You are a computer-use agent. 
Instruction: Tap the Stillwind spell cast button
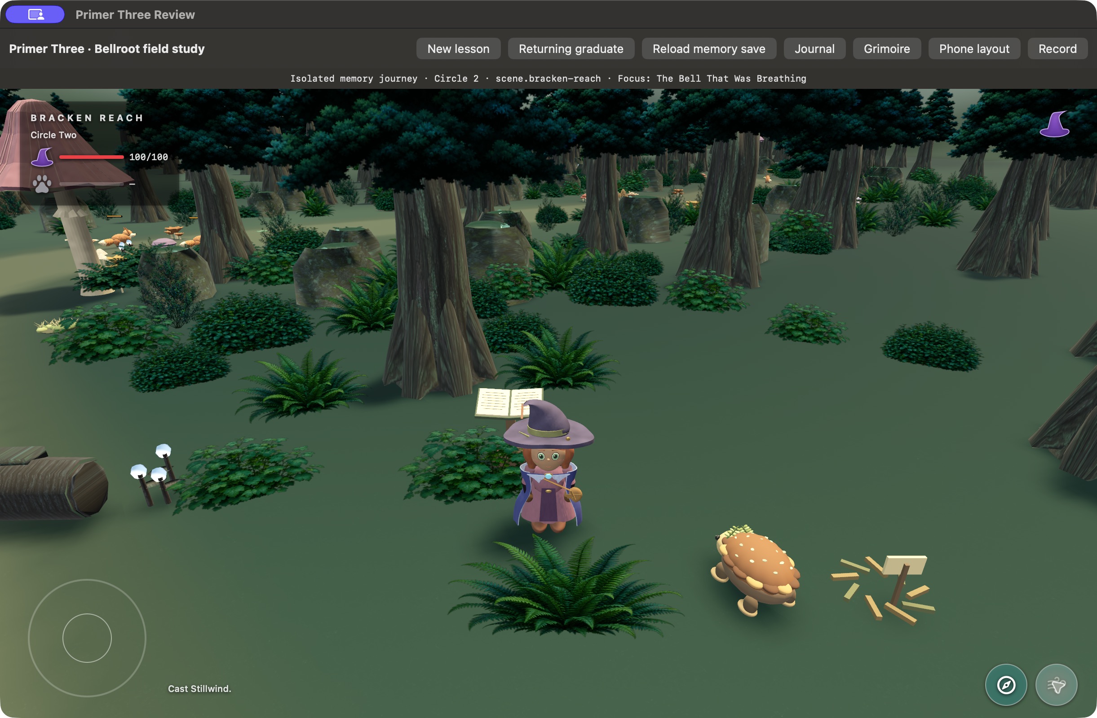(1056, 684)
